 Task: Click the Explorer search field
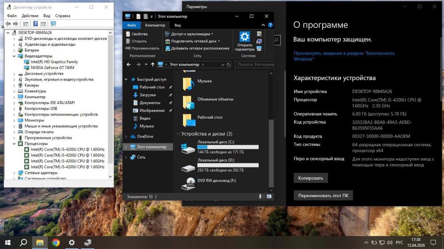254,65
